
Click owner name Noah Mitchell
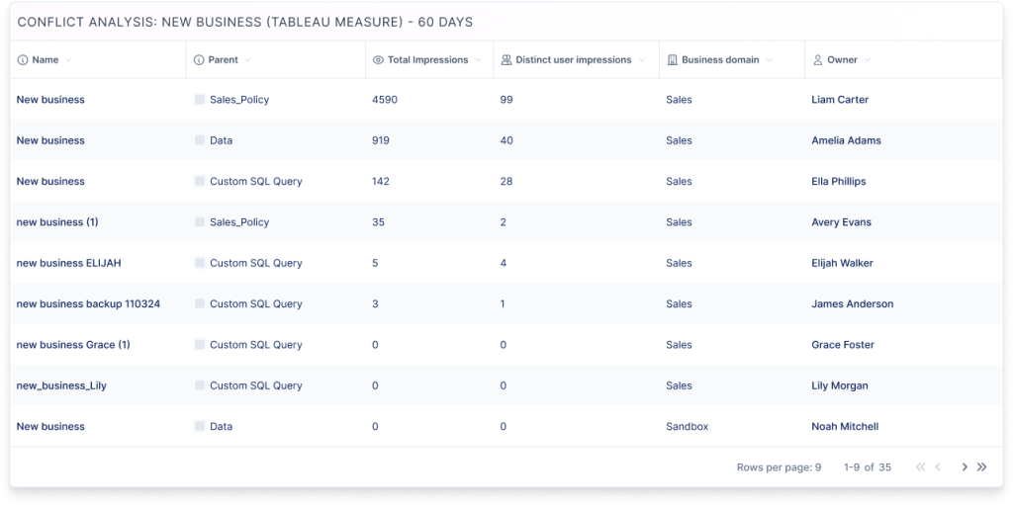pos(845,426)
